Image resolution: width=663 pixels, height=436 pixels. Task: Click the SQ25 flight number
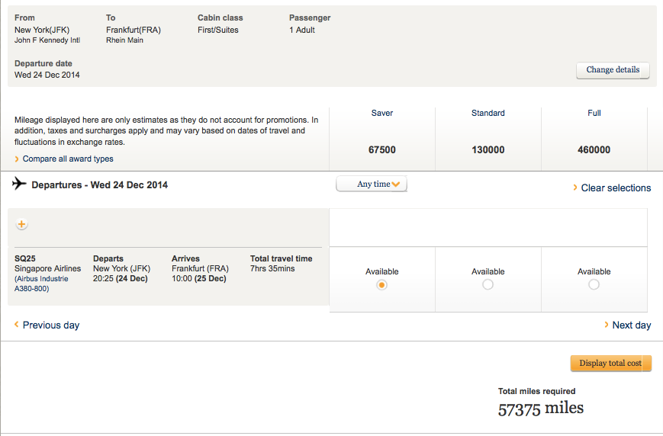25,258
